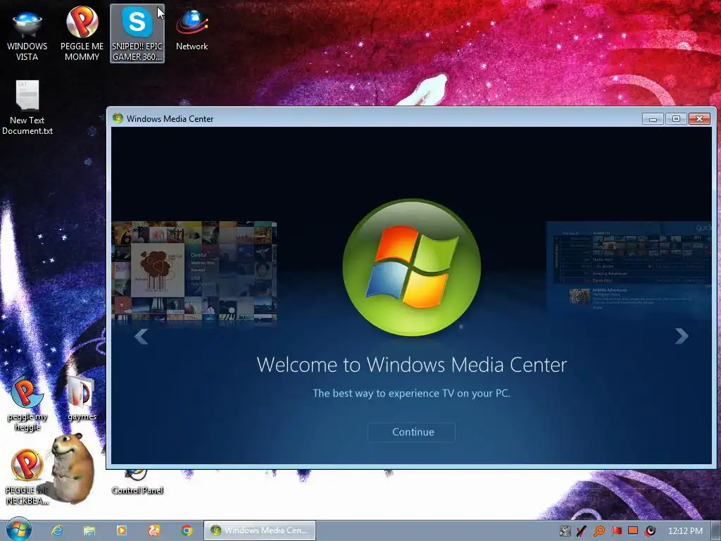Click the Continue button in Media Center
Image resolution: width=721 pixels, height=541 pixels.
411,432
